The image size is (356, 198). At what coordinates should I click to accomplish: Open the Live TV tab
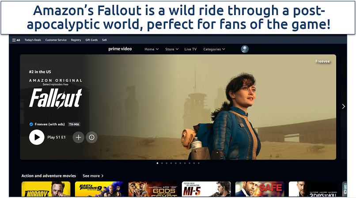click(190, 49)
